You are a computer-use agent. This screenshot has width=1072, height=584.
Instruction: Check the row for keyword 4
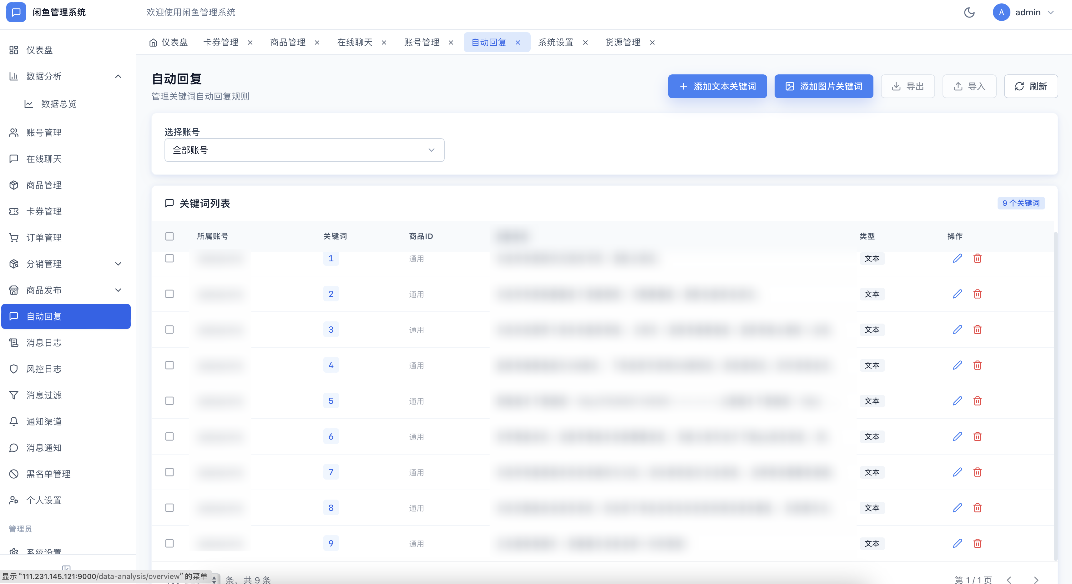point(169,365)
